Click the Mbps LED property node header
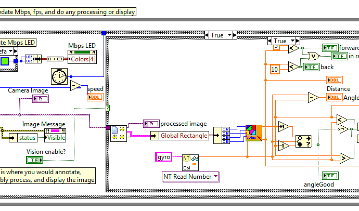359x211 pixels. [82, 52]
